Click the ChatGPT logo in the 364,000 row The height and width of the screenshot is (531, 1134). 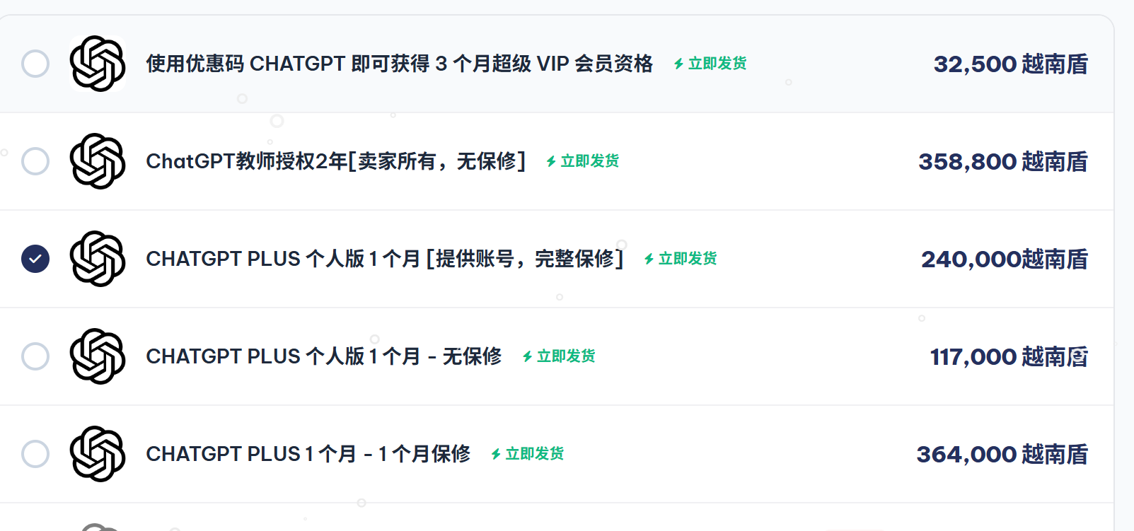pos(98,454)
